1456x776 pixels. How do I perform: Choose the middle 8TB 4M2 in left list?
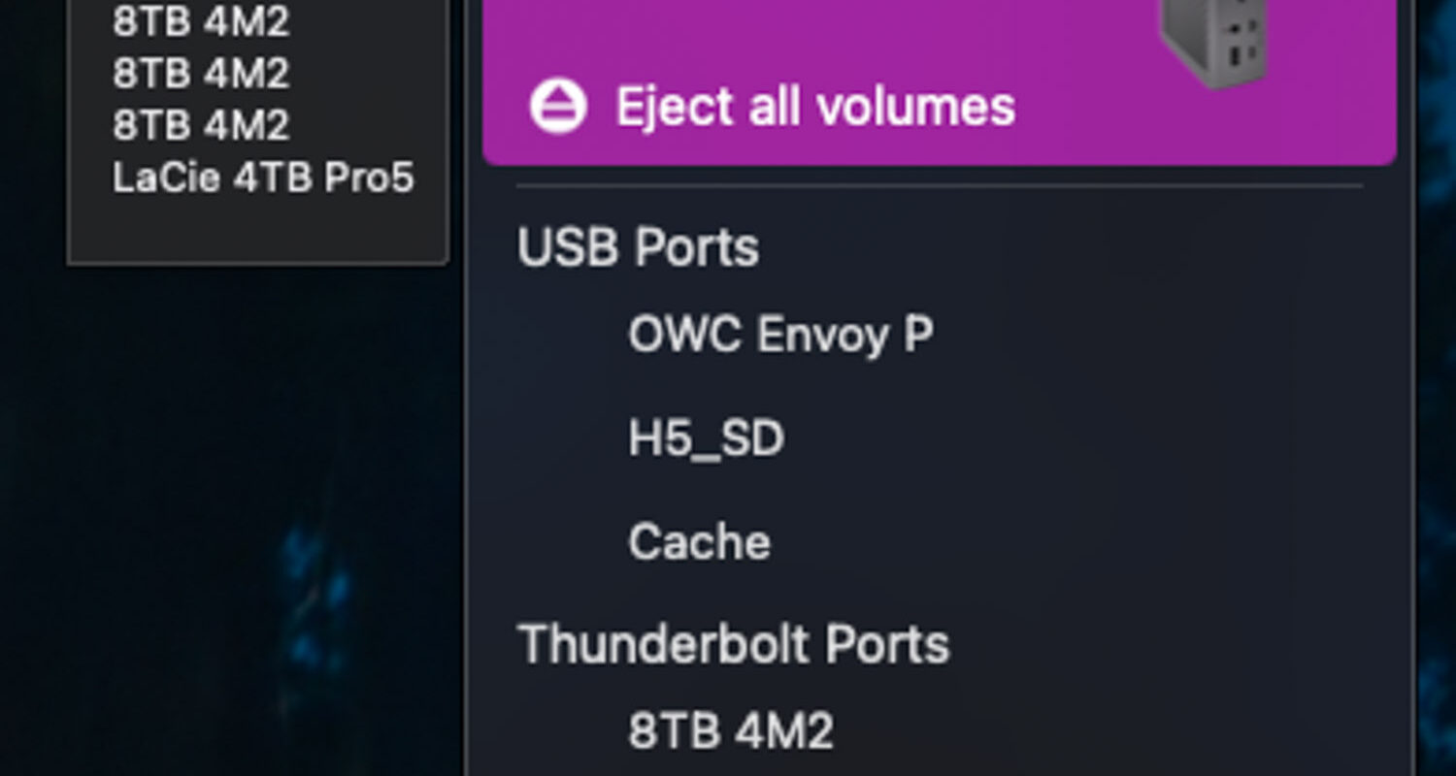201,74
